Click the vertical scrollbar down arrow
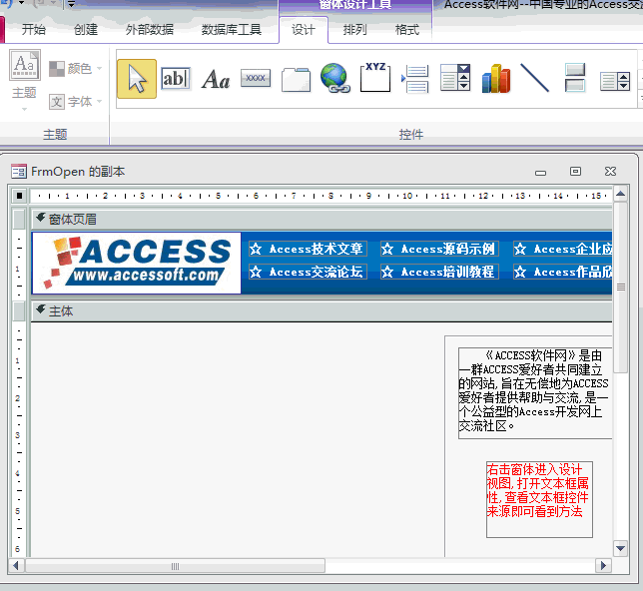This screenshot has height=591, width=643. [x=620, y=548]
